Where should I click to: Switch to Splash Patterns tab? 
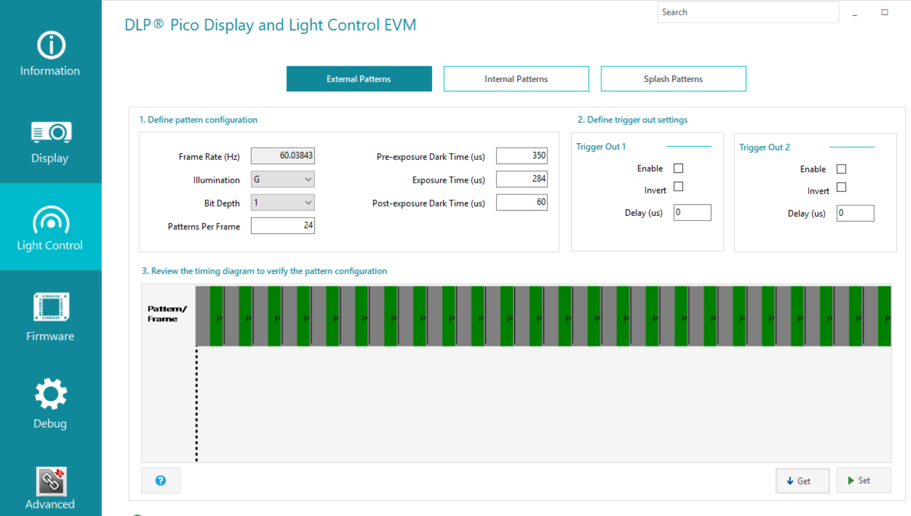673,79
